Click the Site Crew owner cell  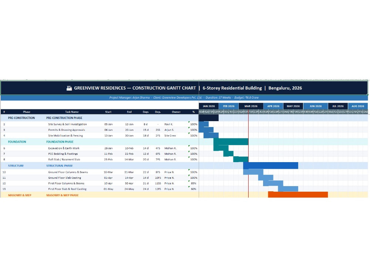[170, 136]
